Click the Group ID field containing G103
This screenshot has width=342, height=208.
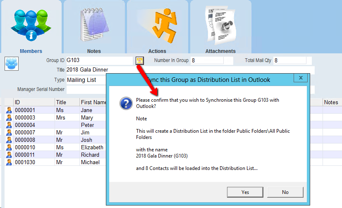(99, 60)
